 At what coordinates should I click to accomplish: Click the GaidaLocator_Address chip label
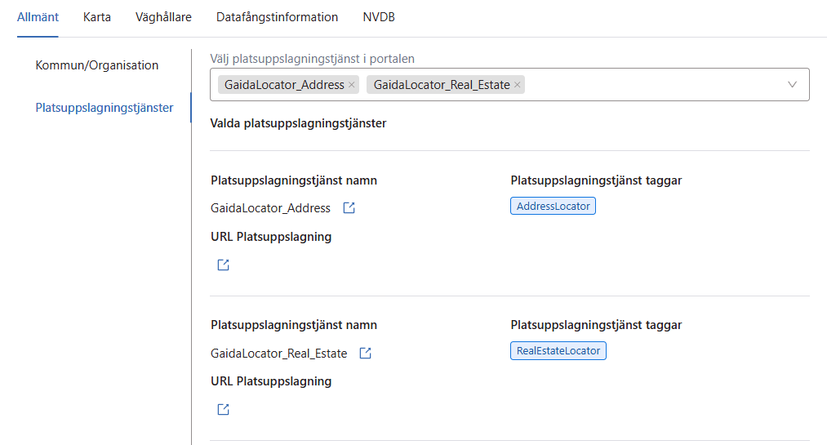pos(284,85)
